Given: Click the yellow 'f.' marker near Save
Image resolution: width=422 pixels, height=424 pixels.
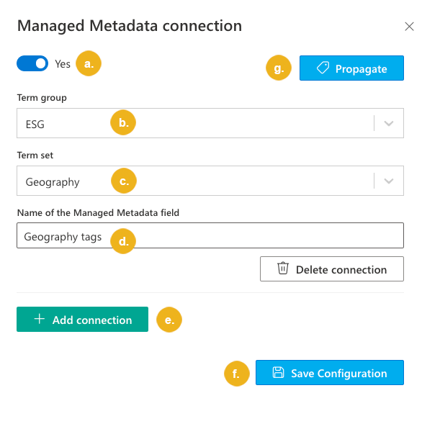Looking at the screenshot, I should tap(237, 374).
